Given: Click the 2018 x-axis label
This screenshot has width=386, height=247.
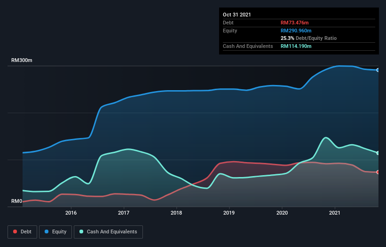Looking at the screenshot, I should click(176, 213).
